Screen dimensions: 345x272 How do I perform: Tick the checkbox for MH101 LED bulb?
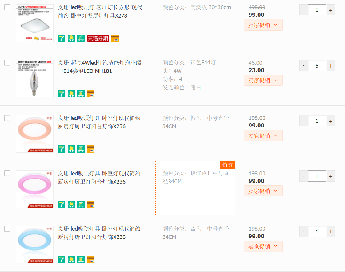7,63
